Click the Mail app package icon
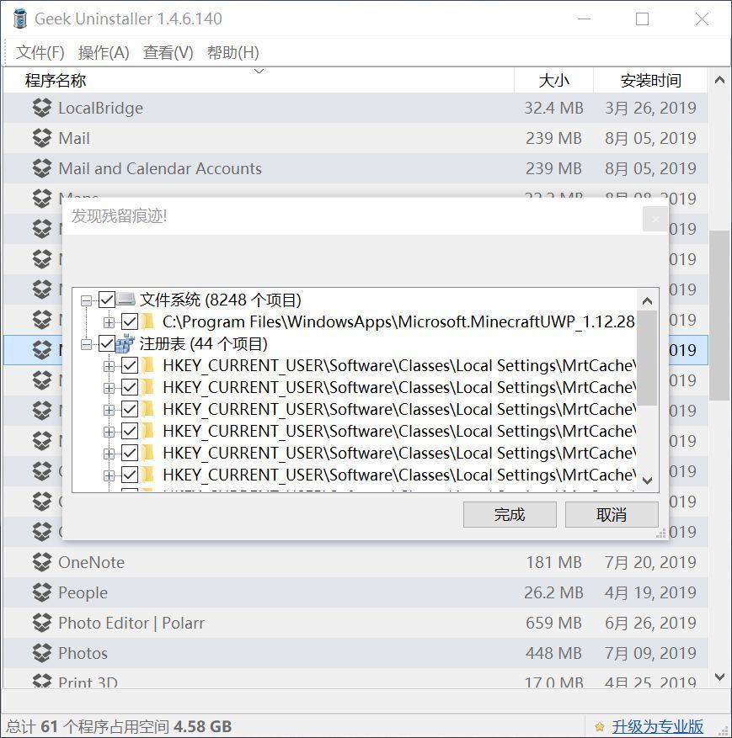 point(42,138)
